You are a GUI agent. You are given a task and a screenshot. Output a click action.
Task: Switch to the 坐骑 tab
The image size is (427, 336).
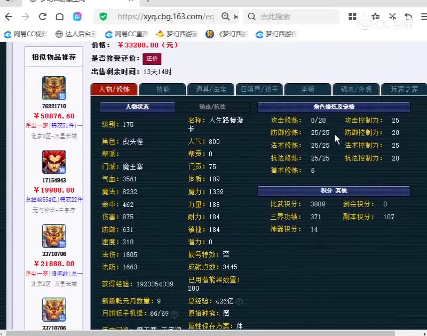(x=308, y=89)
